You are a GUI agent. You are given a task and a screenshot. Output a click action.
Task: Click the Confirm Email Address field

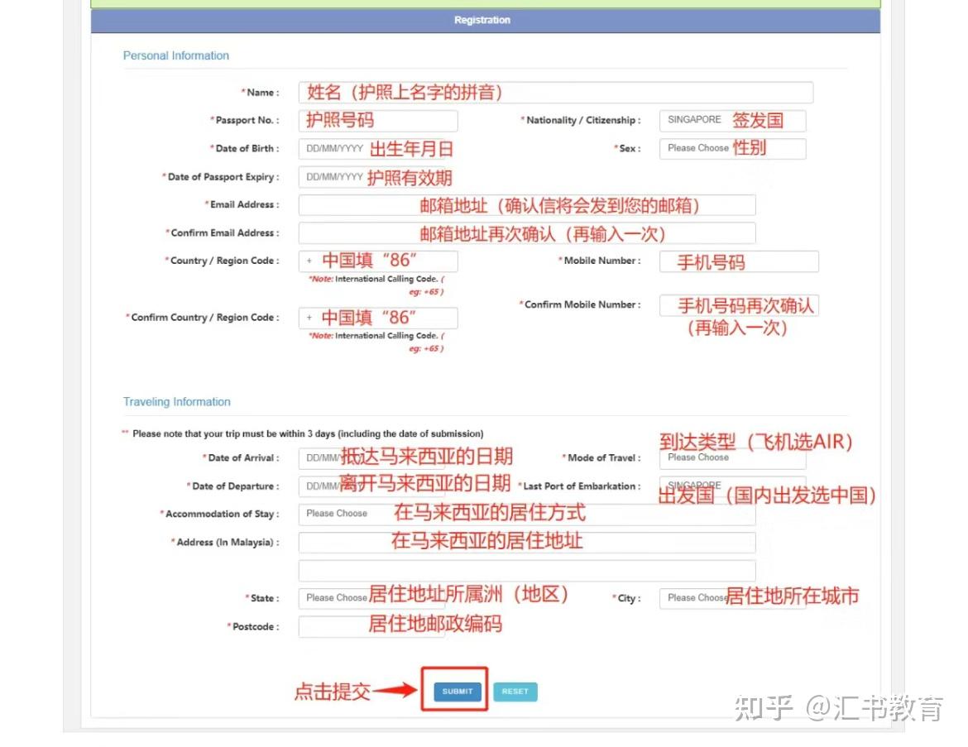527,232
